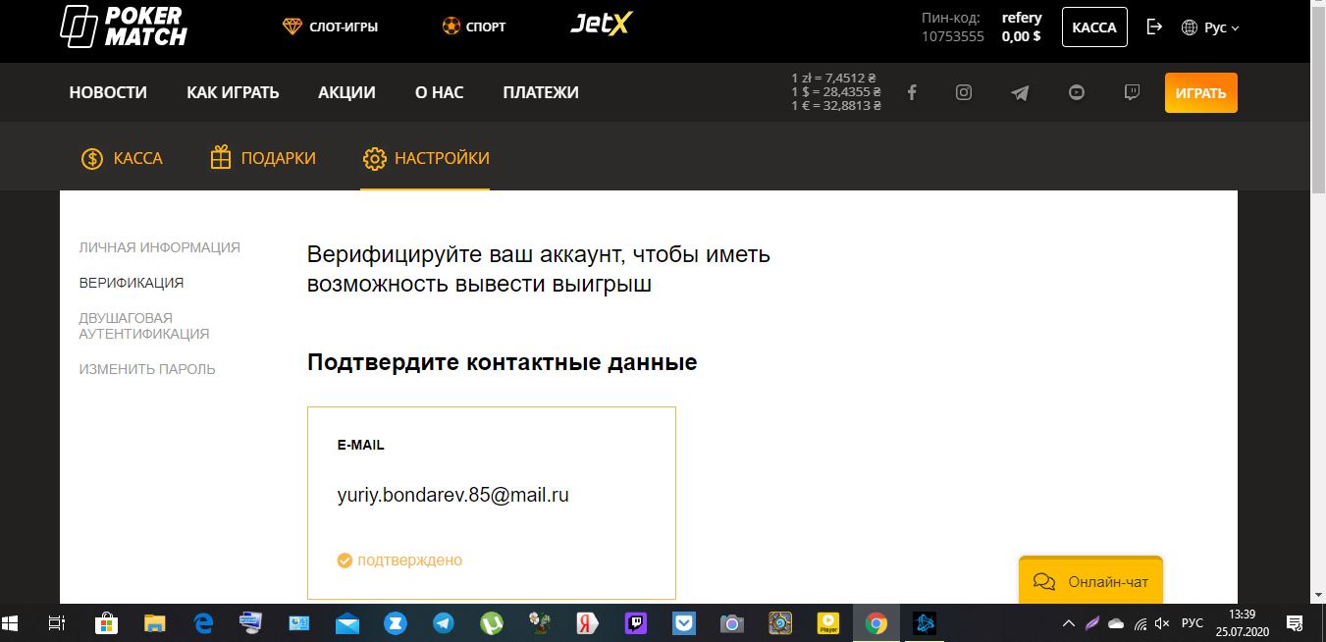Click the Facebook icon in header
This screenshot has width=1326, height=642.
(912, 92)
